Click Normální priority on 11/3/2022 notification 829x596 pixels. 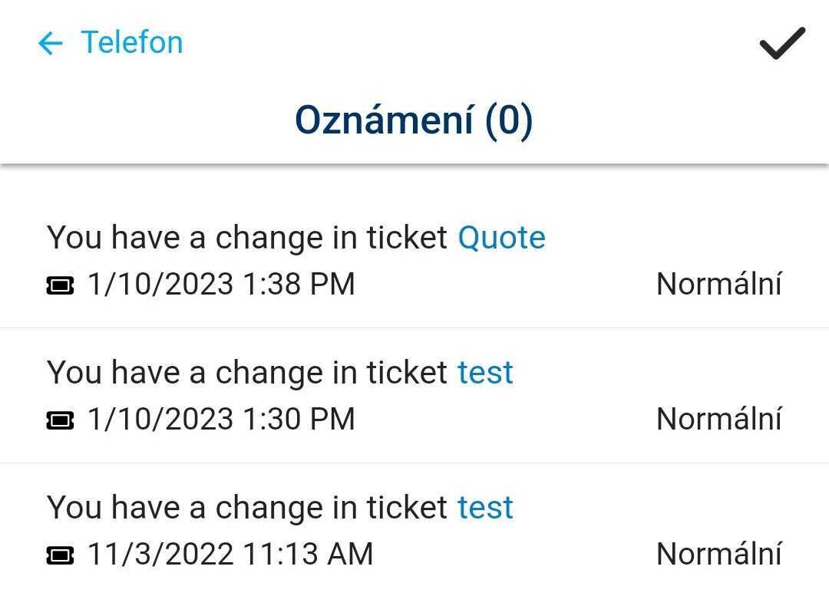718,555
